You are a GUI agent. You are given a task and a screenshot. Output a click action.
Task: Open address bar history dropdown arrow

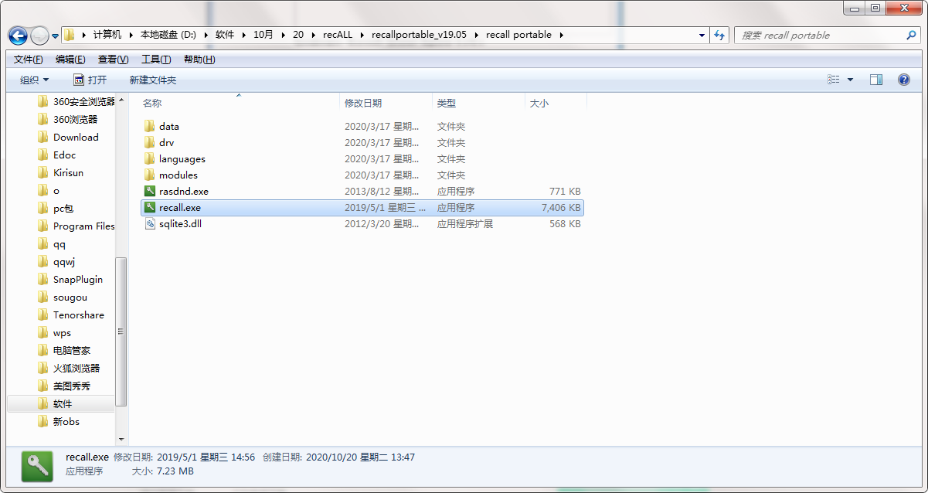coord(702,35)
